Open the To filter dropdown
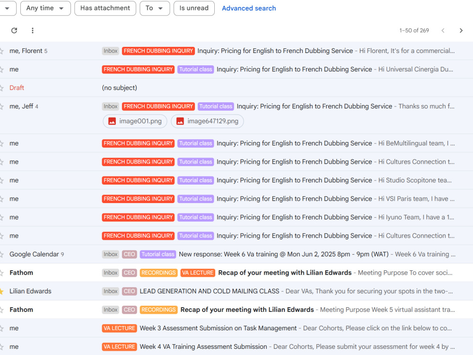The width and height of the screenshot is (473, 355). pyautogui.click(x=155, y=8)
